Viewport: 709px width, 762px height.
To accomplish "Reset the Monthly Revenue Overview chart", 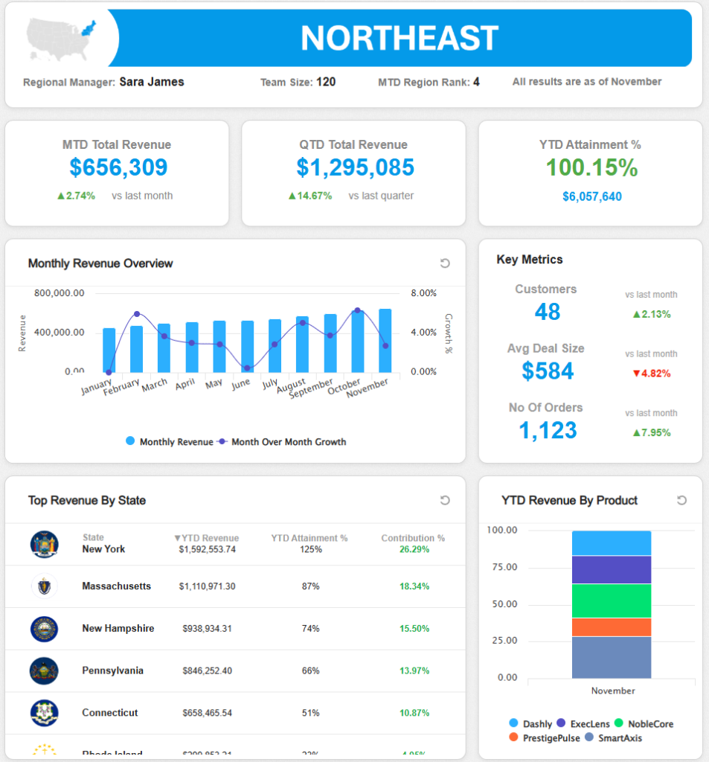I will (445, 263).
